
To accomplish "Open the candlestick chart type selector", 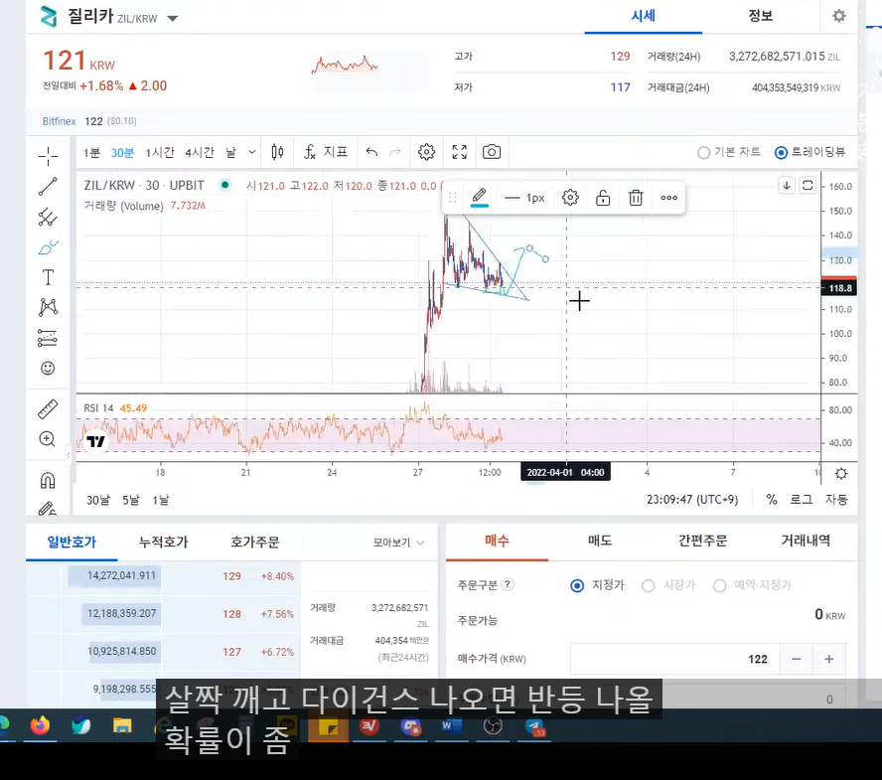I will (277, 152).
